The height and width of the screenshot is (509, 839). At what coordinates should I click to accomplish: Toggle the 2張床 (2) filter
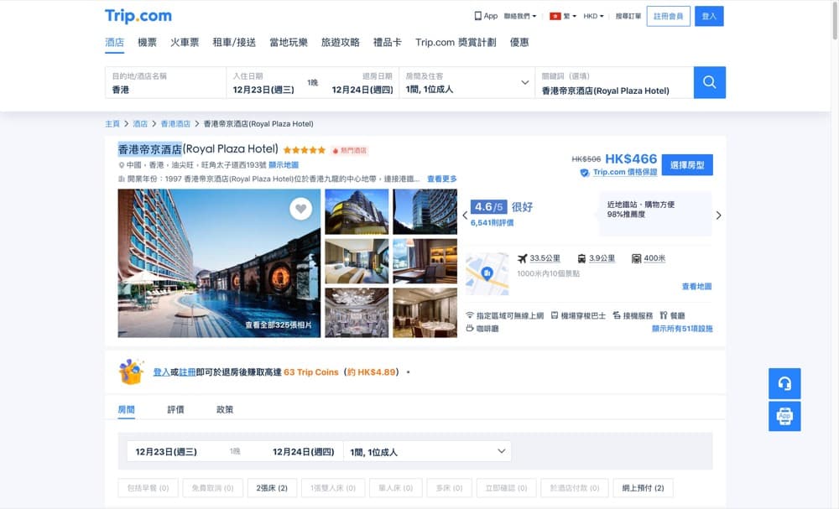point(272,488)
